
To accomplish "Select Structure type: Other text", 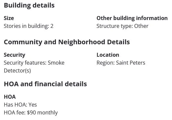I will 122,26.
